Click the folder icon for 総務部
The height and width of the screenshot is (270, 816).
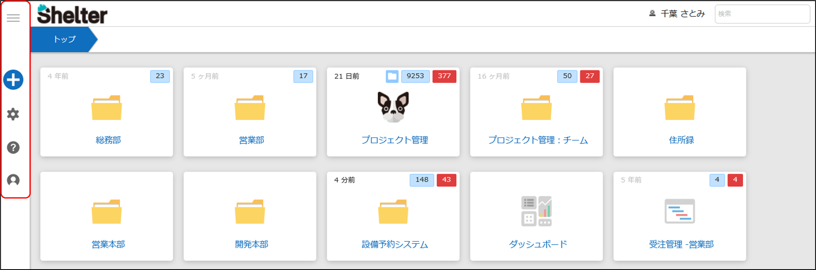(x=106, y=108)
